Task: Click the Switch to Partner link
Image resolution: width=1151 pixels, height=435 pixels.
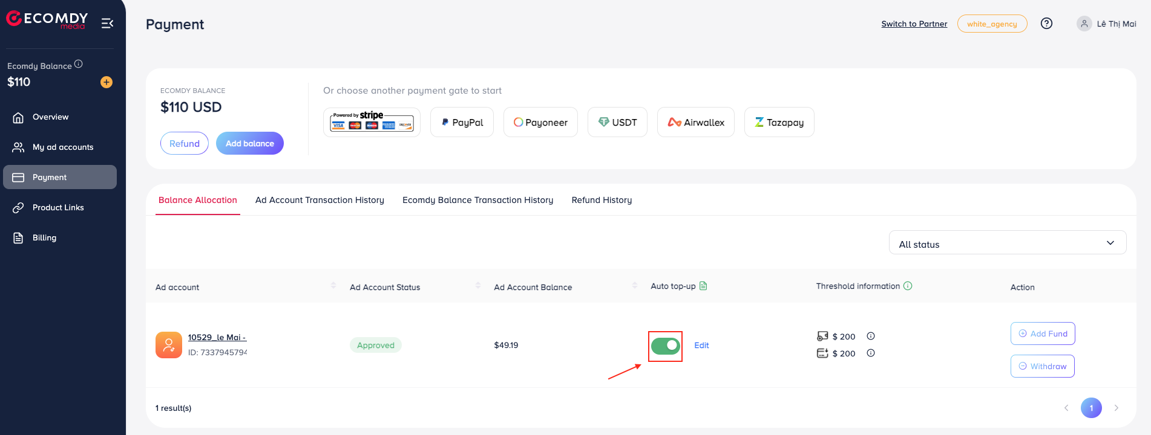Action: click(914, 24)
